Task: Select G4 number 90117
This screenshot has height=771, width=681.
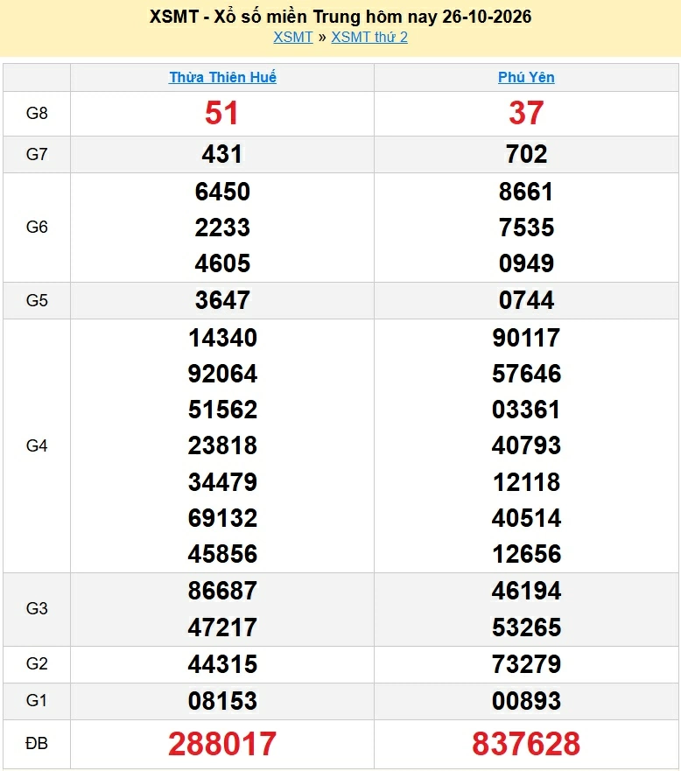Action: tap(526, 338)
